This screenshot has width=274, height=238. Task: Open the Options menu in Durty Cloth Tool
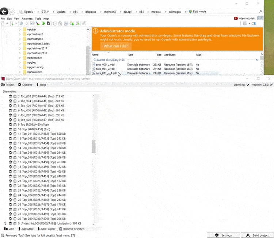(25, 85)
